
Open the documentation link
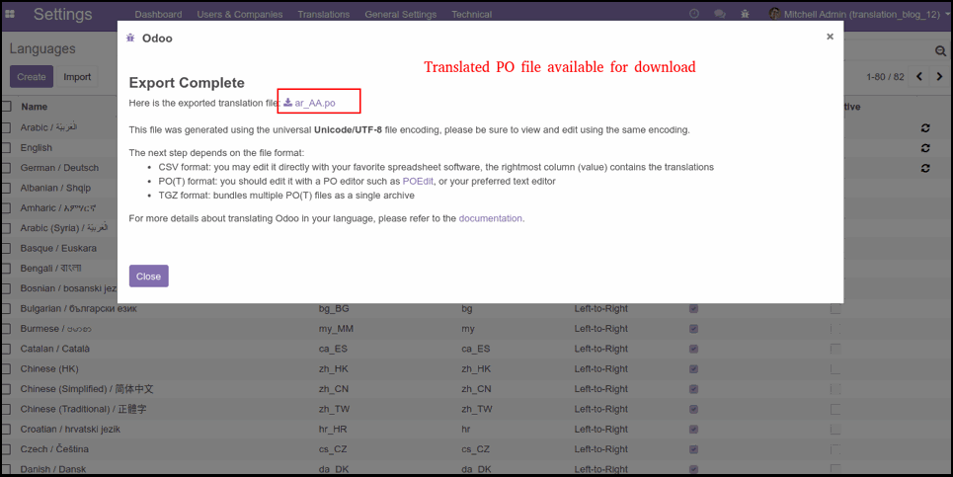[x=491, y=218]
